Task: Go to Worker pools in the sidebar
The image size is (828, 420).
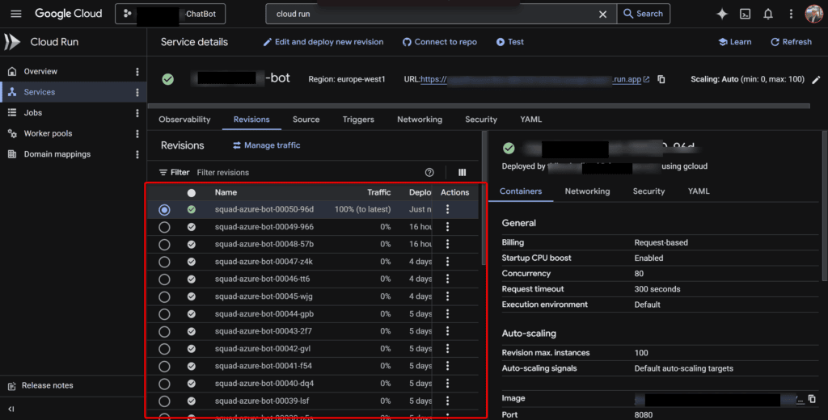Action: point(48,133)
